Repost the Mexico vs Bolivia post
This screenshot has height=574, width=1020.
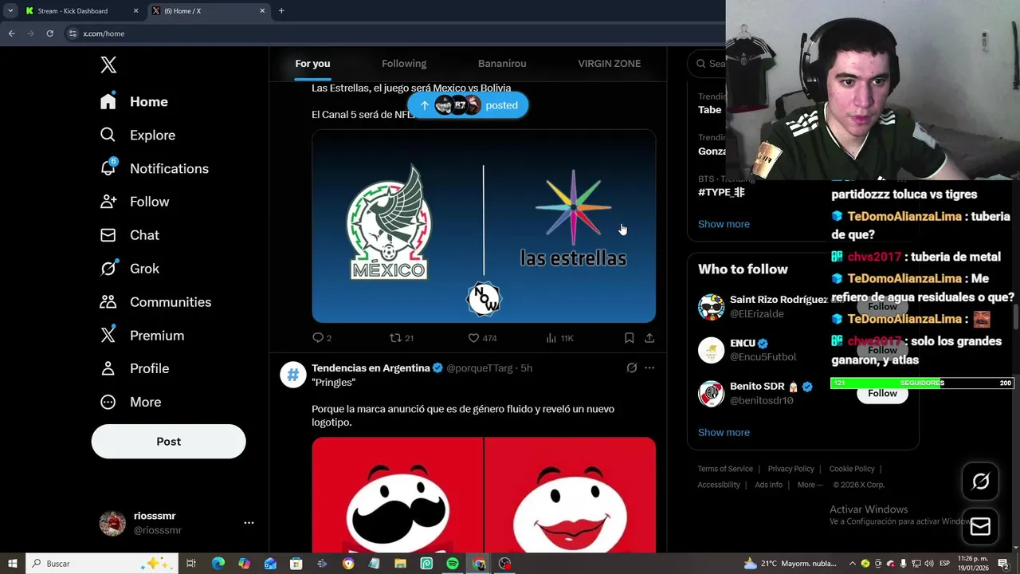(395, 338)
